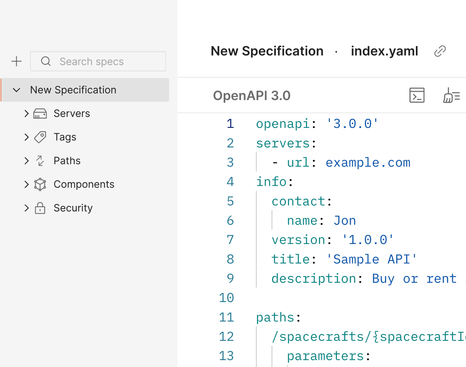The width and height of the screenshot is (466, 367).
Task: Click the contact: code line
Action: tap(302, 201)
